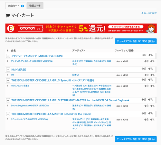
Task: Move album アンデッド・ダンスロック to trash
Action: (x=144, y=55)
